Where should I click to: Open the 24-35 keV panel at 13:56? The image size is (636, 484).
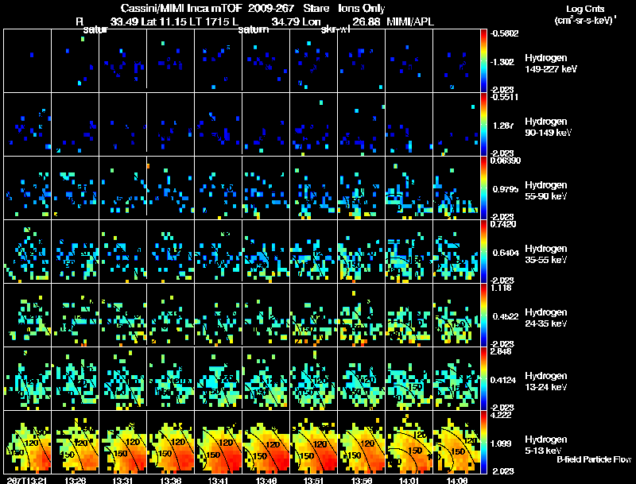362,316
